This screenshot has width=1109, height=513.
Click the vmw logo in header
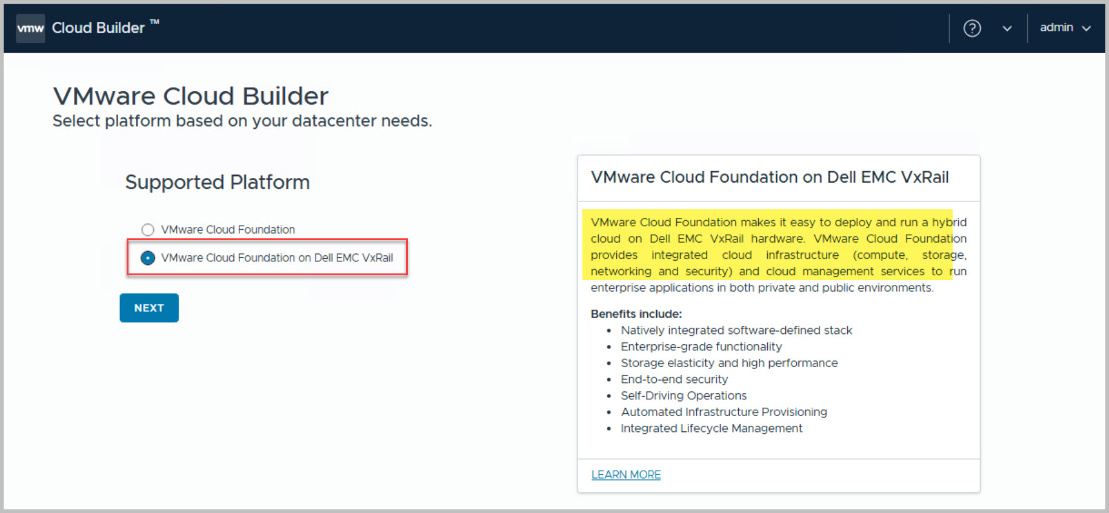coord(30,28)
